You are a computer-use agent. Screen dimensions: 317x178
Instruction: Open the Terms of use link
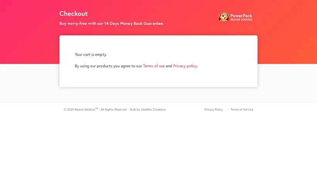(x=154, y=66)
